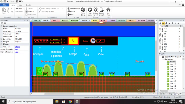
Task: Click categorized sort icon in Properties panel
Action: pyautogui.click(x=2, y=23)
